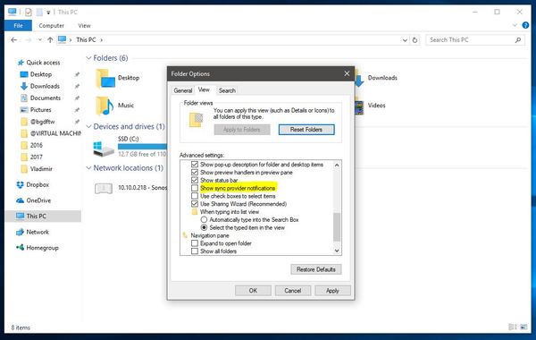Open the Sonos network location icon

[104, 188]
